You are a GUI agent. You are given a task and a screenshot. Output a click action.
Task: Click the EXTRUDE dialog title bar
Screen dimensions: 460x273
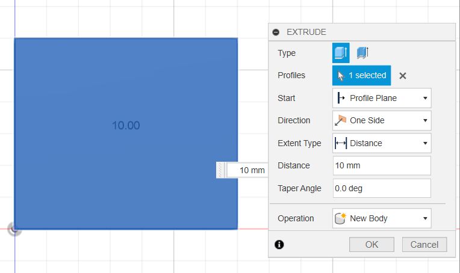361,32
